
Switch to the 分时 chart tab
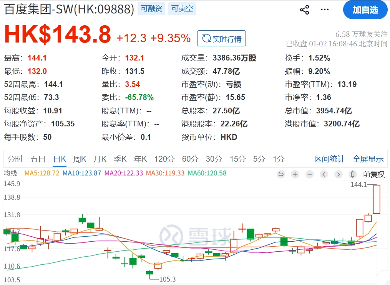coord(15,159)
